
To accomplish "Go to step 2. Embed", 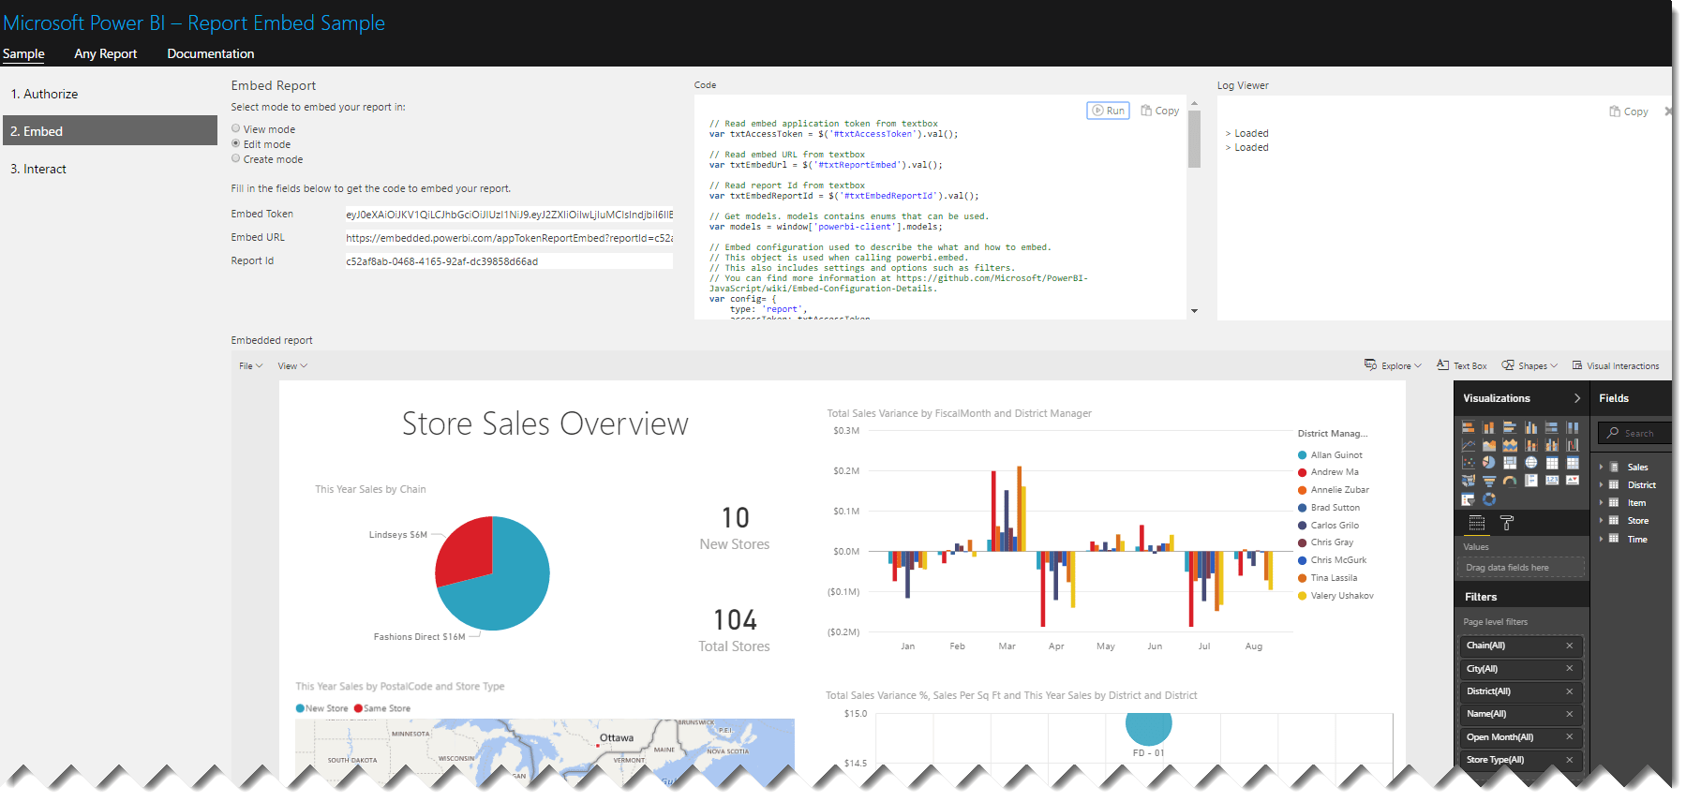I will 110,131.
